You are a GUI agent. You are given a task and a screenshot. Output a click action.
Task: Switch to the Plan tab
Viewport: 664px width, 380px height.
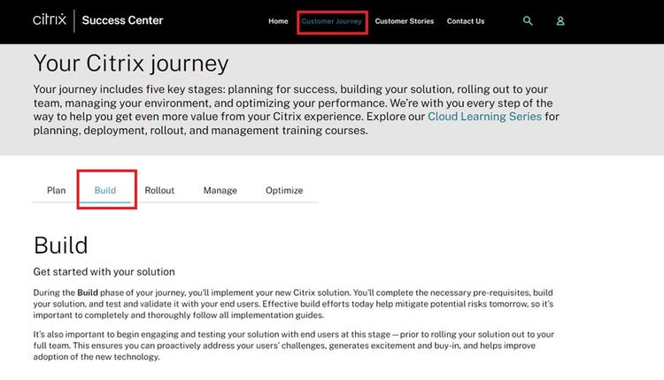coord(57,190)
